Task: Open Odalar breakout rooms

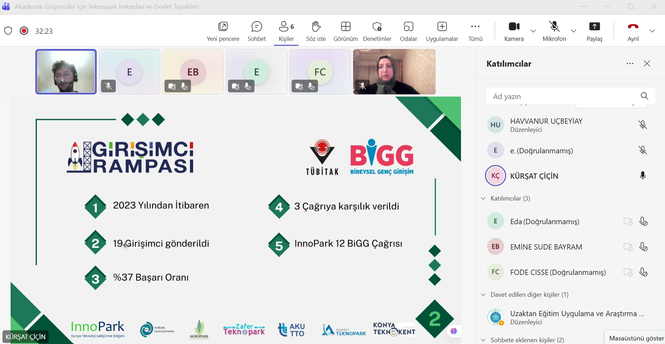Action: [408, 31]
